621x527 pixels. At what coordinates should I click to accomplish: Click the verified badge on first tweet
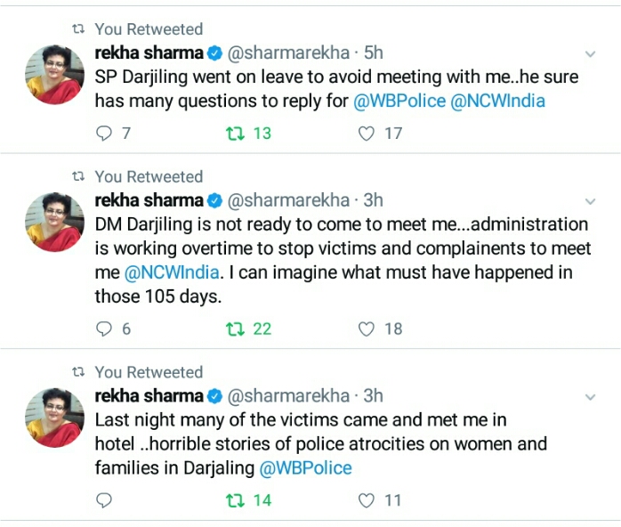(214, 53)
